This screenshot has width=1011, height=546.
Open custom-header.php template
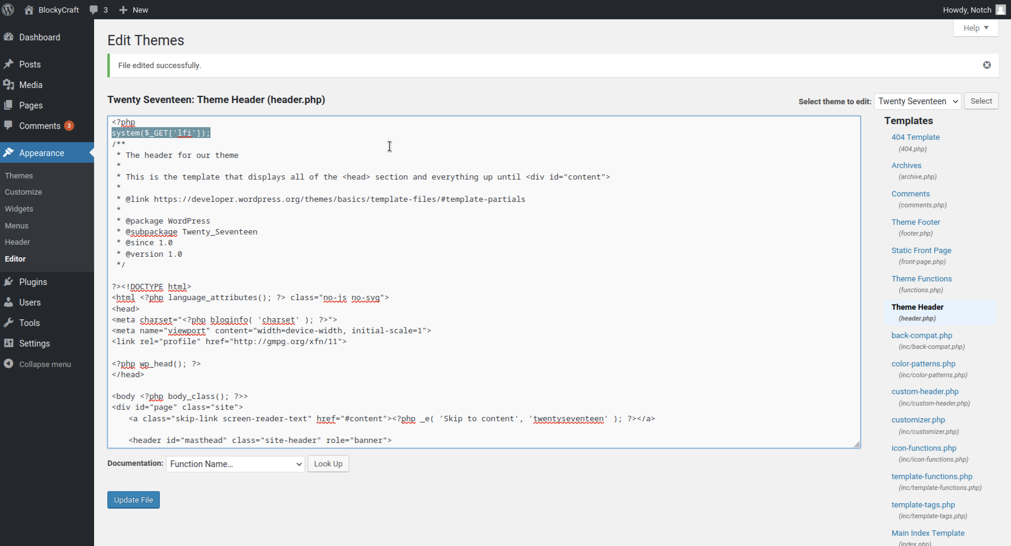pyautogui.click(x=925, y=391)
